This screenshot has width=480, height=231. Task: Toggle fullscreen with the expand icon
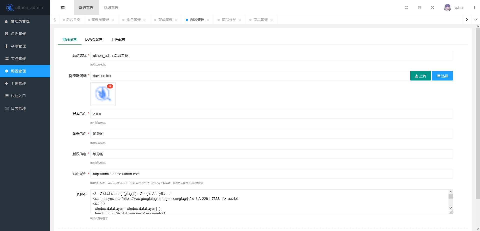(x=432, y=7)
